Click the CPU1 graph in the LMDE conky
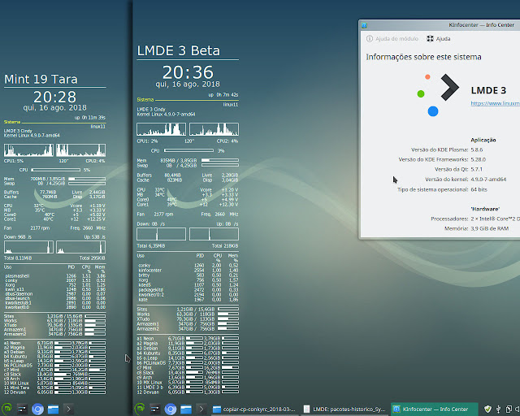520x416 pixels. 162,129
